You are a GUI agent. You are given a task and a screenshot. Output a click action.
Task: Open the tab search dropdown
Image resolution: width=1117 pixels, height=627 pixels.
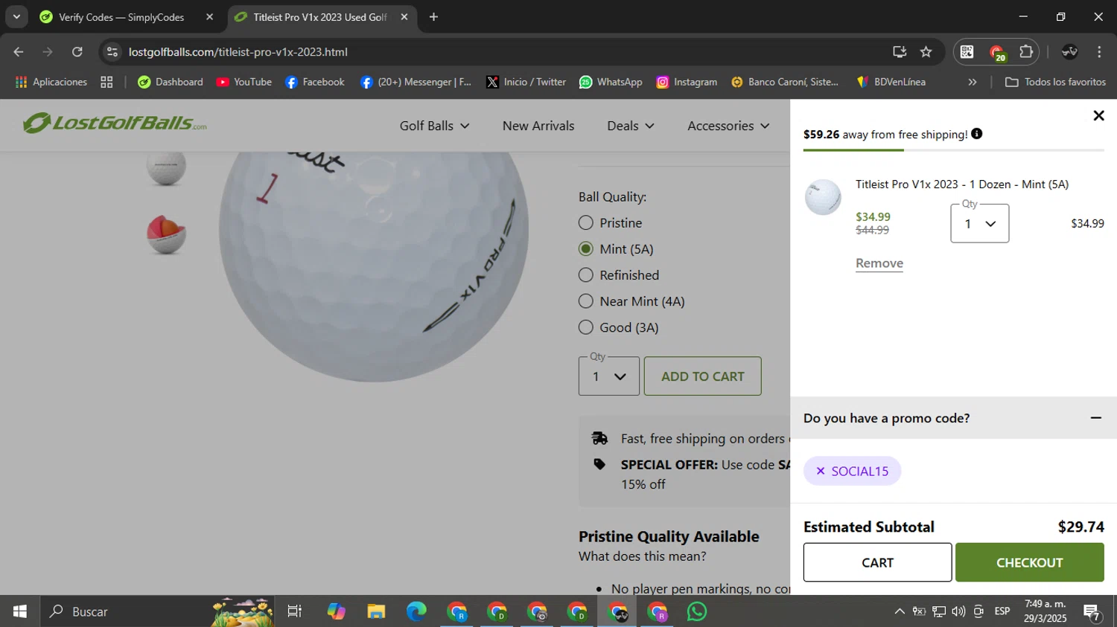(16, 16)
